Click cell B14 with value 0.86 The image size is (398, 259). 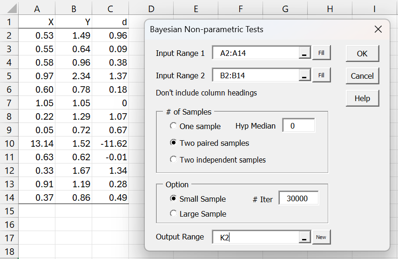(x=74, y=198)
